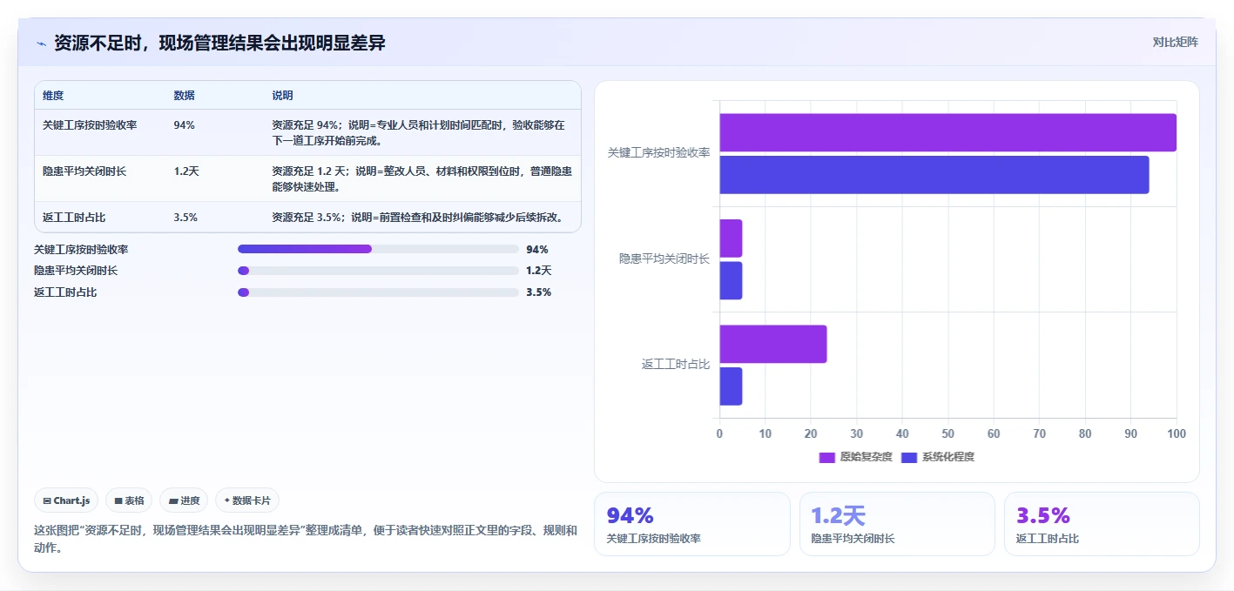This screenshot has width=1234, height=591.
Task: Toggle the 系统化程度 legend swatch
Action: (x=909, y=457)
